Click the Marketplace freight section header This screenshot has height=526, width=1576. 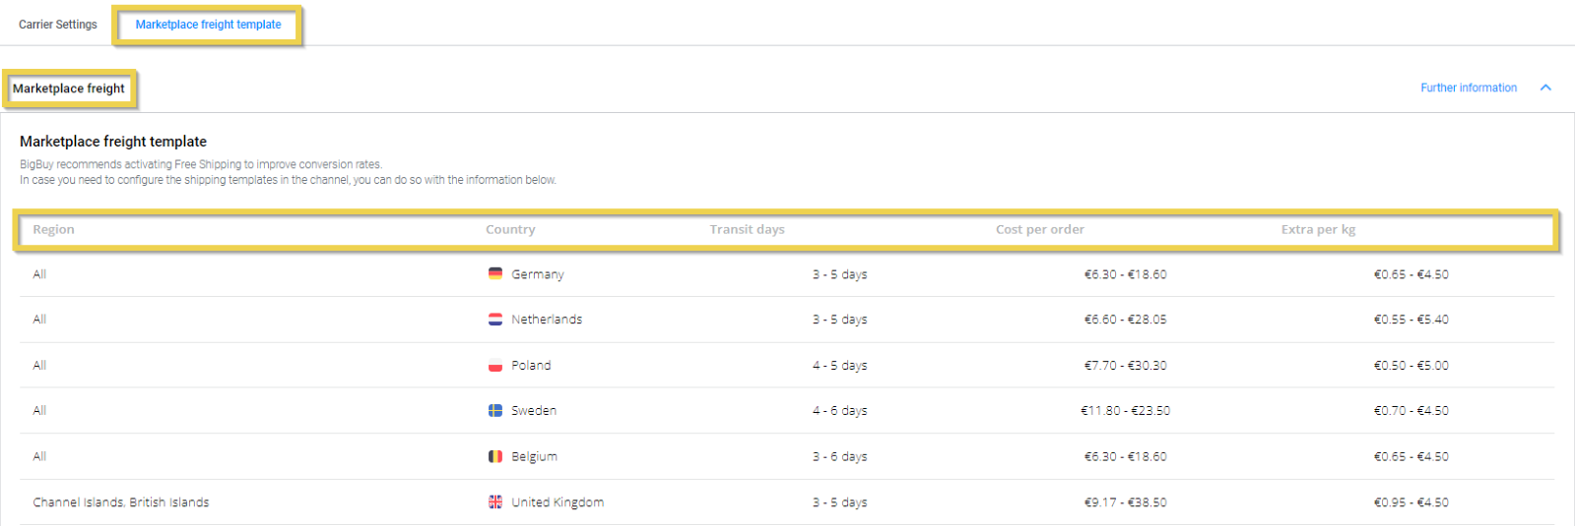click(x=69, y=88)
